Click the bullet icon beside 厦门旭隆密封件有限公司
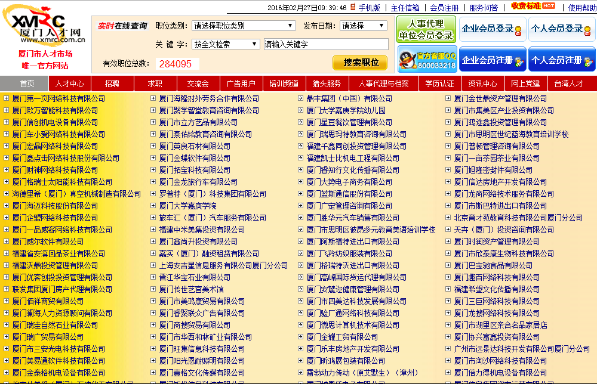This screenshot has width=597, height=384. click(x=448, y=170)
